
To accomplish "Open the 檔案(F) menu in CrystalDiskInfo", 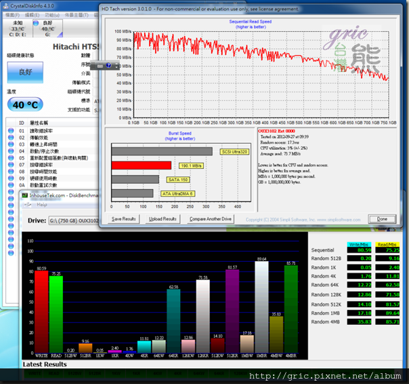I will click(x=12, y=15).
